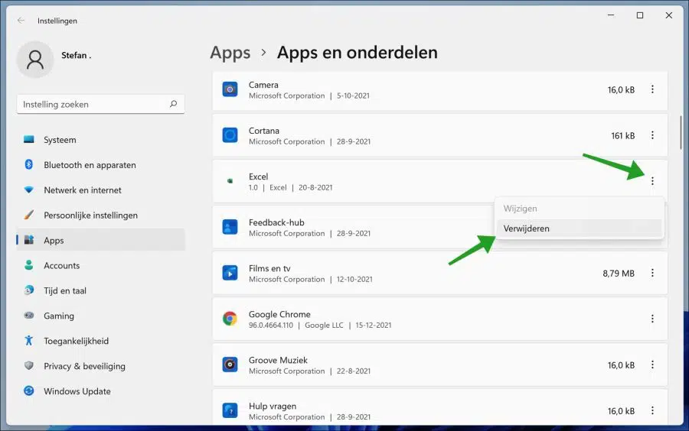Image resolution: width=689 pixels, height=431 pixels.
Task: Click the Netwerk wifi icon
Action: [x=29, y=190]
